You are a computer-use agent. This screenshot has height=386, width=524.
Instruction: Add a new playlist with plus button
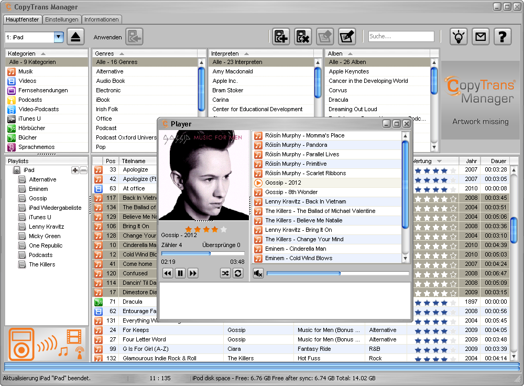point(75,170)
